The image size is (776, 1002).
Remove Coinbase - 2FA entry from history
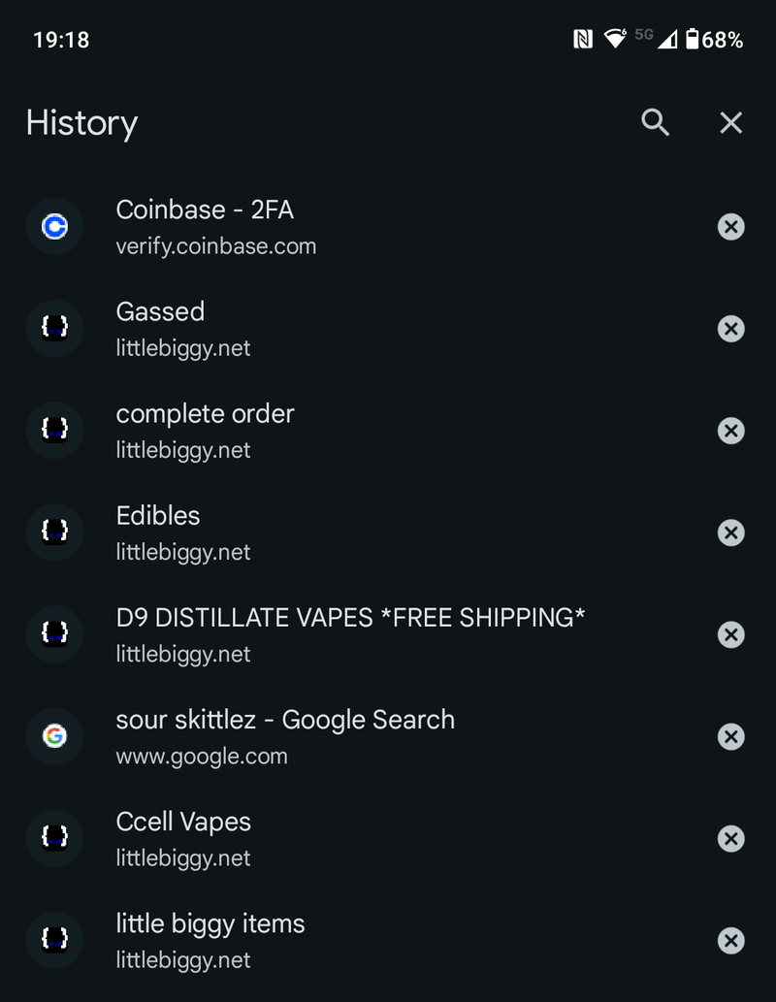point(730,227)
